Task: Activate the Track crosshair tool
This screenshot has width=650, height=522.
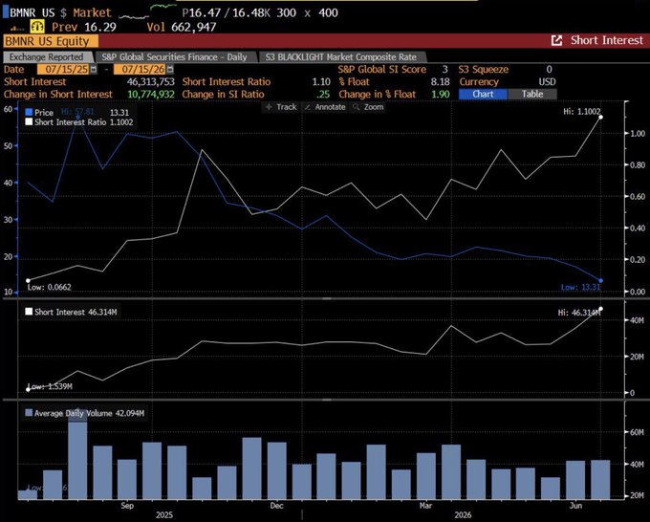Action: coord(281,107)
